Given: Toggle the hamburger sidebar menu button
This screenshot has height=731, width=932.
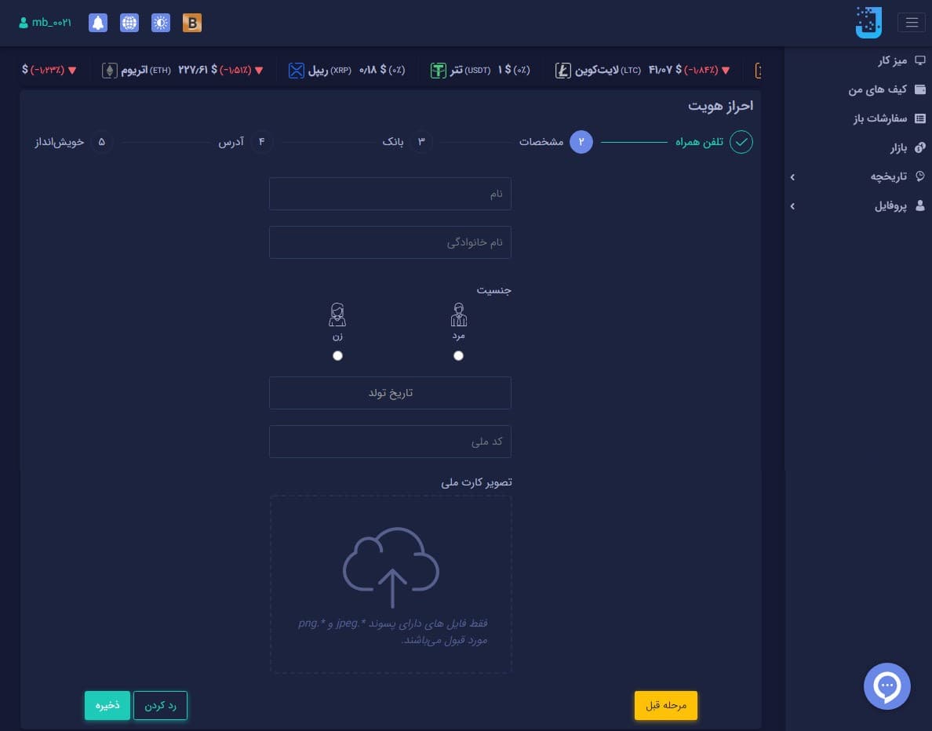Looking at the screenshot, I should click(912, 23).
